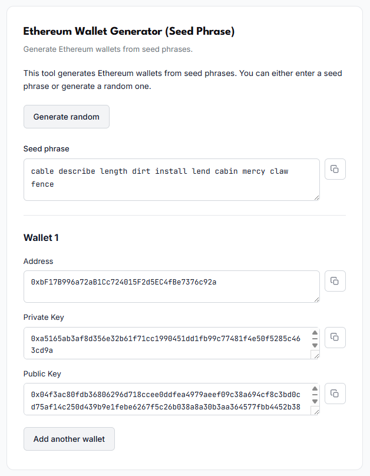Copy the seed phrase to clipboard
This screenshot has width=370, height=476.
point(335,169)
